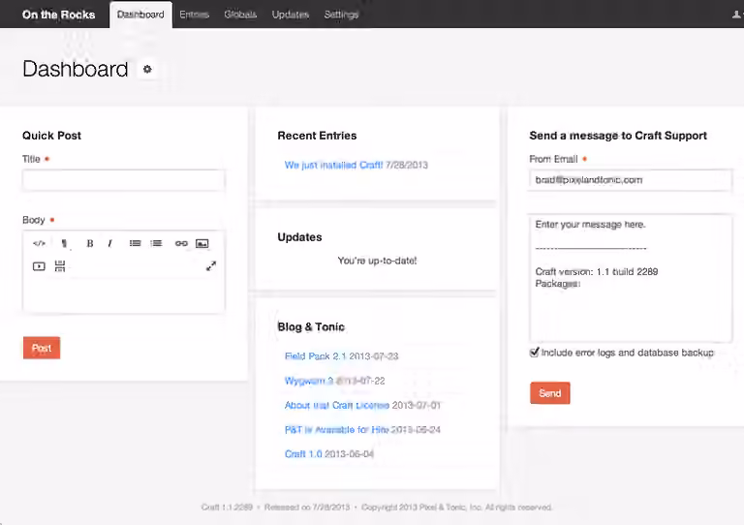The height and width of the screenshot is (525, 744).
Task: Focus the Quick Post Title field
Action: (123, 180)
